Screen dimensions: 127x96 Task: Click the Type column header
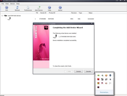[x=80, y=13]
